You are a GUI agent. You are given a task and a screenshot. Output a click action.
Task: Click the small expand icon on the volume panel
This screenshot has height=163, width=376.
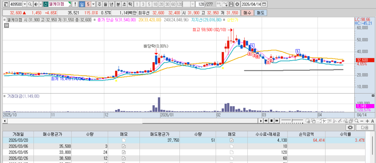tap(373, 96)
